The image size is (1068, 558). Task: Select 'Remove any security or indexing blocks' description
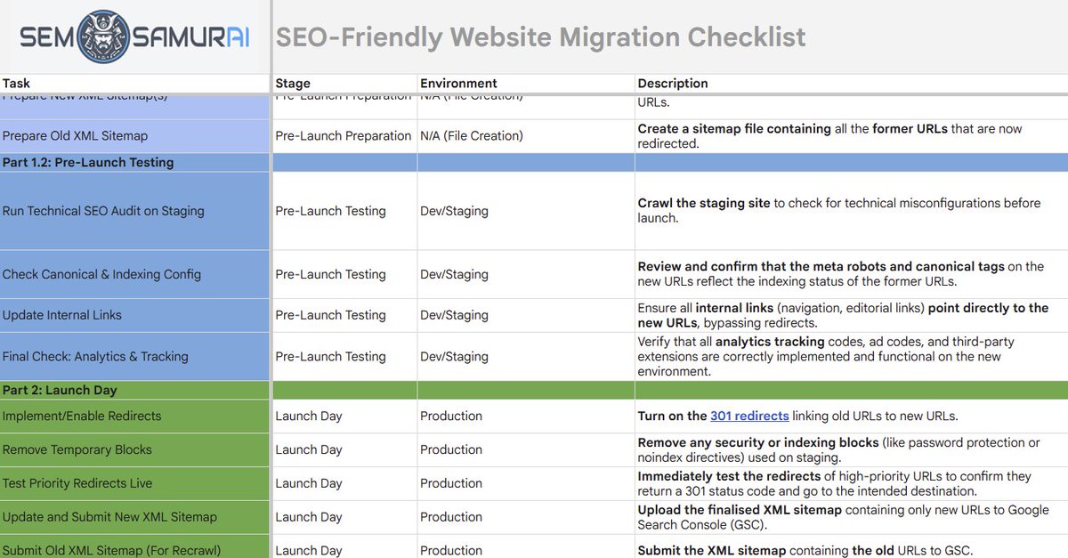pos(852,450)
